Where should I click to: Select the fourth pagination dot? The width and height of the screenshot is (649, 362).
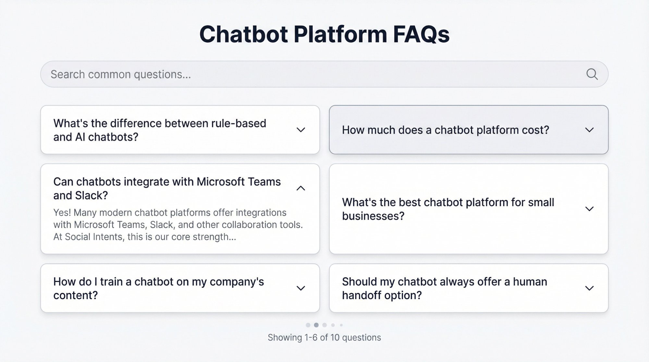333,325
